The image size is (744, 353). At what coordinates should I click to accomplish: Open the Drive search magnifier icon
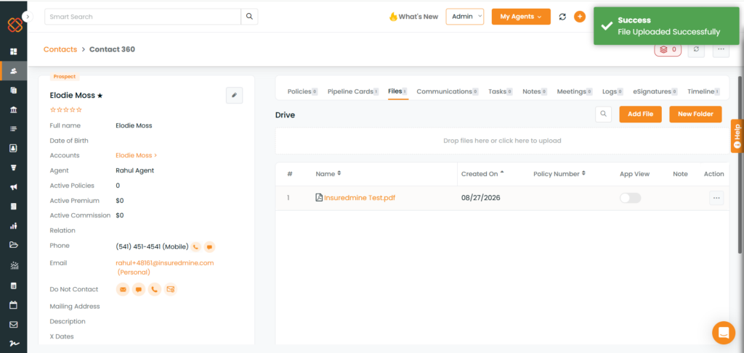coord(603,114)
